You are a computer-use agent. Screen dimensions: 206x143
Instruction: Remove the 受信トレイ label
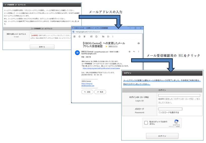116,46
